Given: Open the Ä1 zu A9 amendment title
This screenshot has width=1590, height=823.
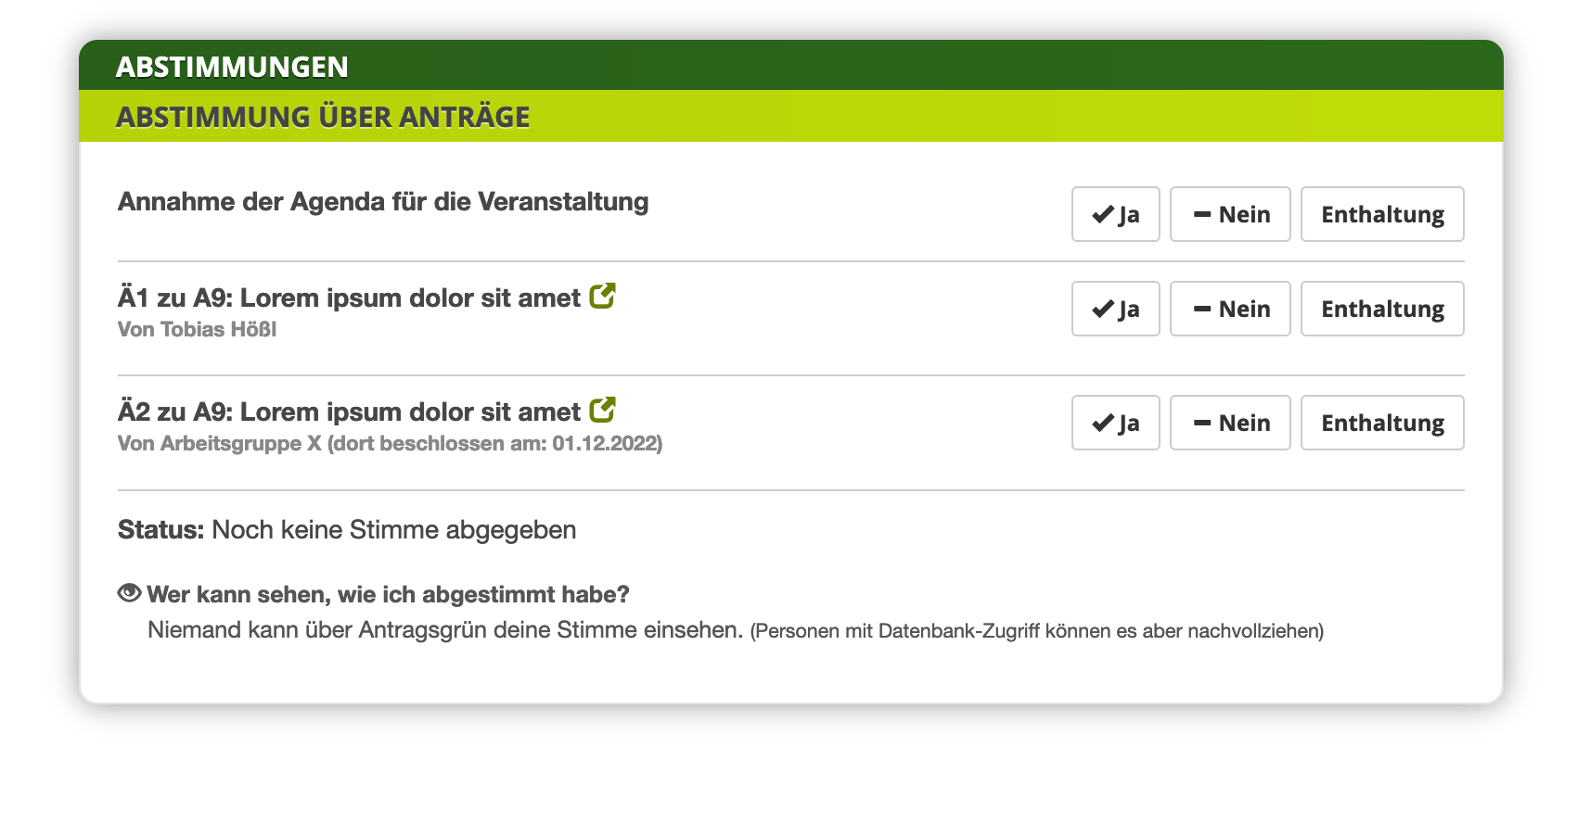Looking at the screenshot, I should click(349, 298).
